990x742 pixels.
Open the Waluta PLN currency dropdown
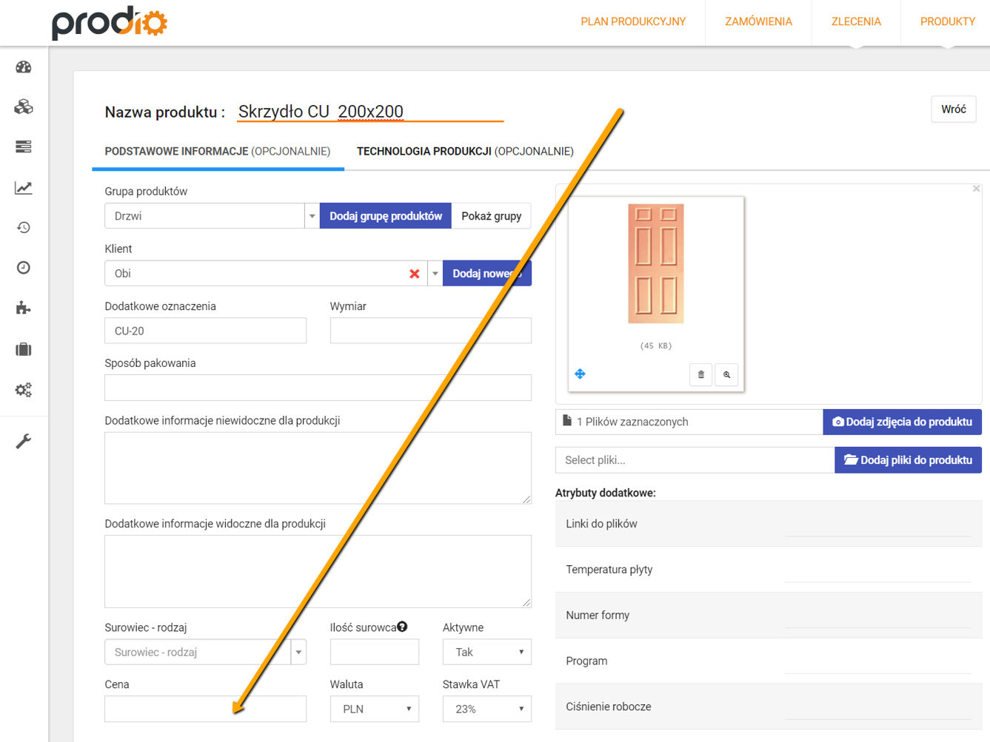[x=374, y=709]
